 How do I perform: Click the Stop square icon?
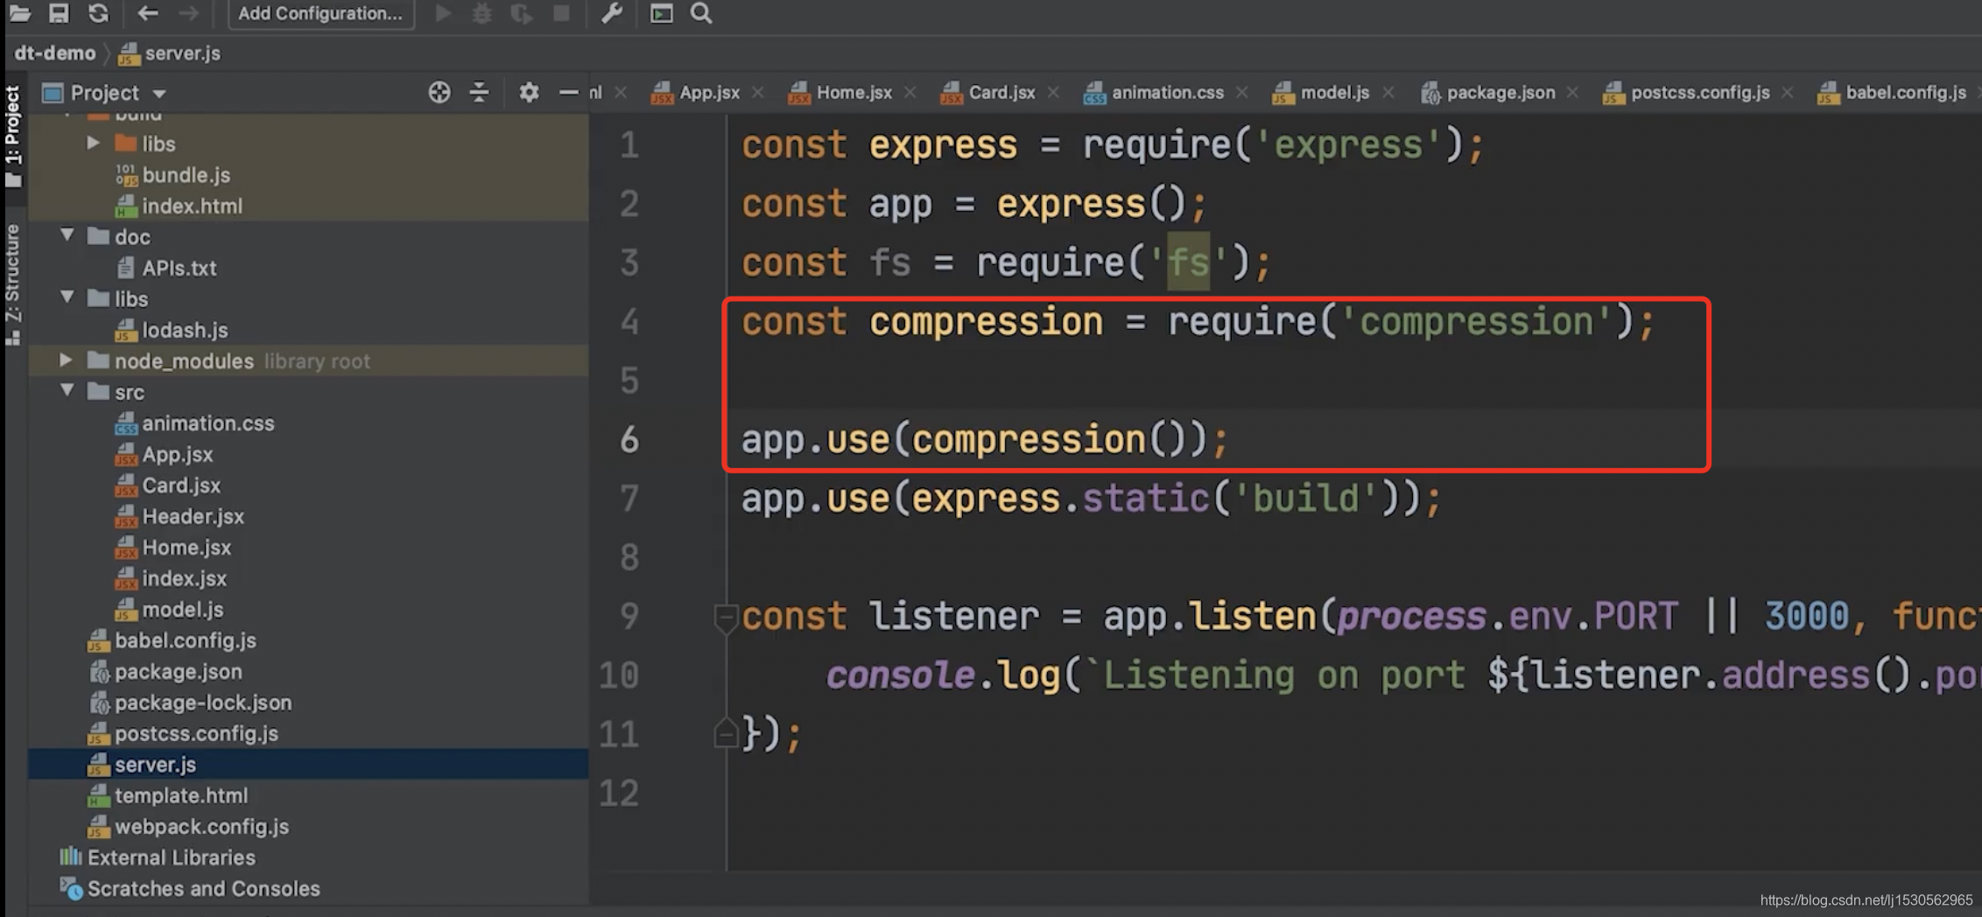pyautogui.click(x=562, y=13)
